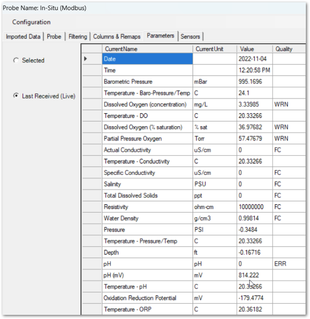Choose the Last Received (Live) option
310x319 pixels.
click(x=17, y=96)
